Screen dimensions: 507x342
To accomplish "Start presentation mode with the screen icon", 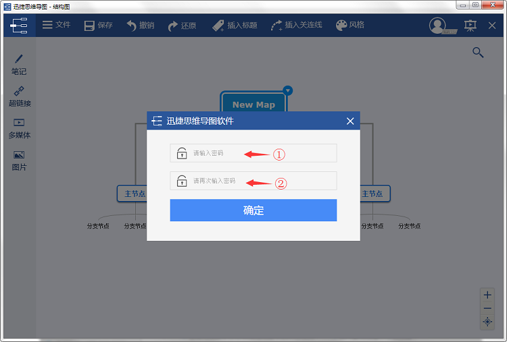I will (470, 26).
